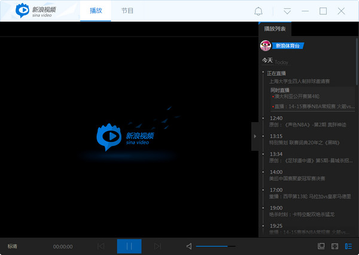This screenshot has height=255, width=359.
Task: Skip to the next video
Action: click(157, 246)
